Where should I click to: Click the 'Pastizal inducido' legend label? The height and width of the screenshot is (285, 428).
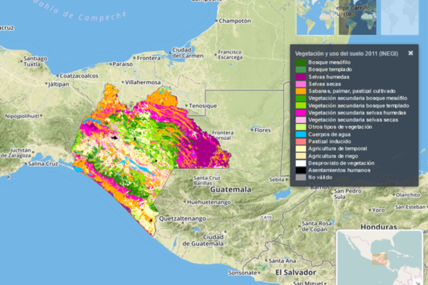pyautogui.click(x=329, y=142)
